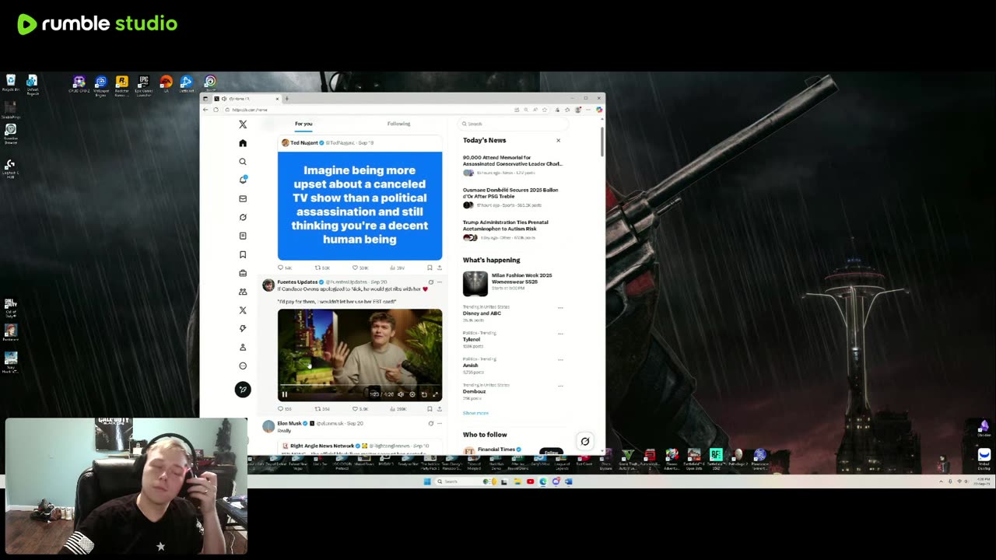The image size is (996, 560).
Task: Open the Lists icon in the sidebar
Action: [x=243, y=236]
